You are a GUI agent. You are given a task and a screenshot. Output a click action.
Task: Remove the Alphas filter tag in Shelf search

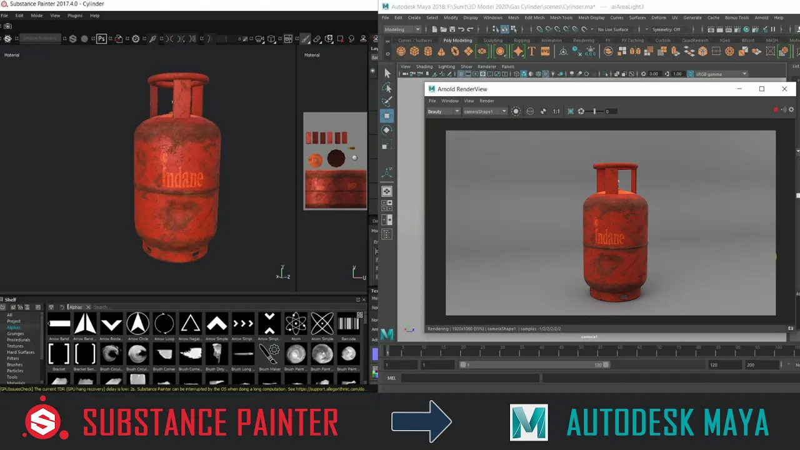pos(88,307)
